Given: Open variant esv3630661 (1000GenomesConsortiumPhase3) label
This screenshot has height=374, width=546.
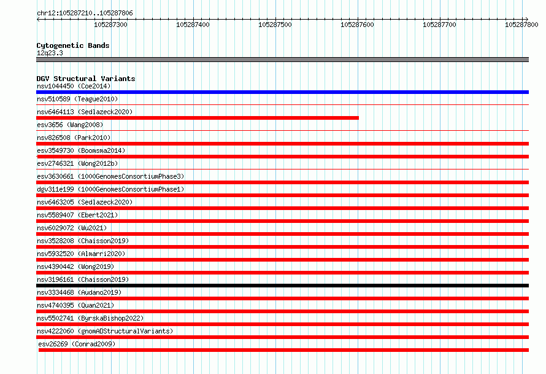Looking at the screenshot, I should [110, 176].
